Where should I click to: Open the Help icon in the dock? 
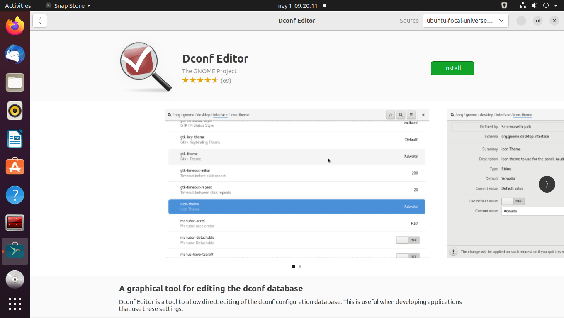[x=15, y=195]
